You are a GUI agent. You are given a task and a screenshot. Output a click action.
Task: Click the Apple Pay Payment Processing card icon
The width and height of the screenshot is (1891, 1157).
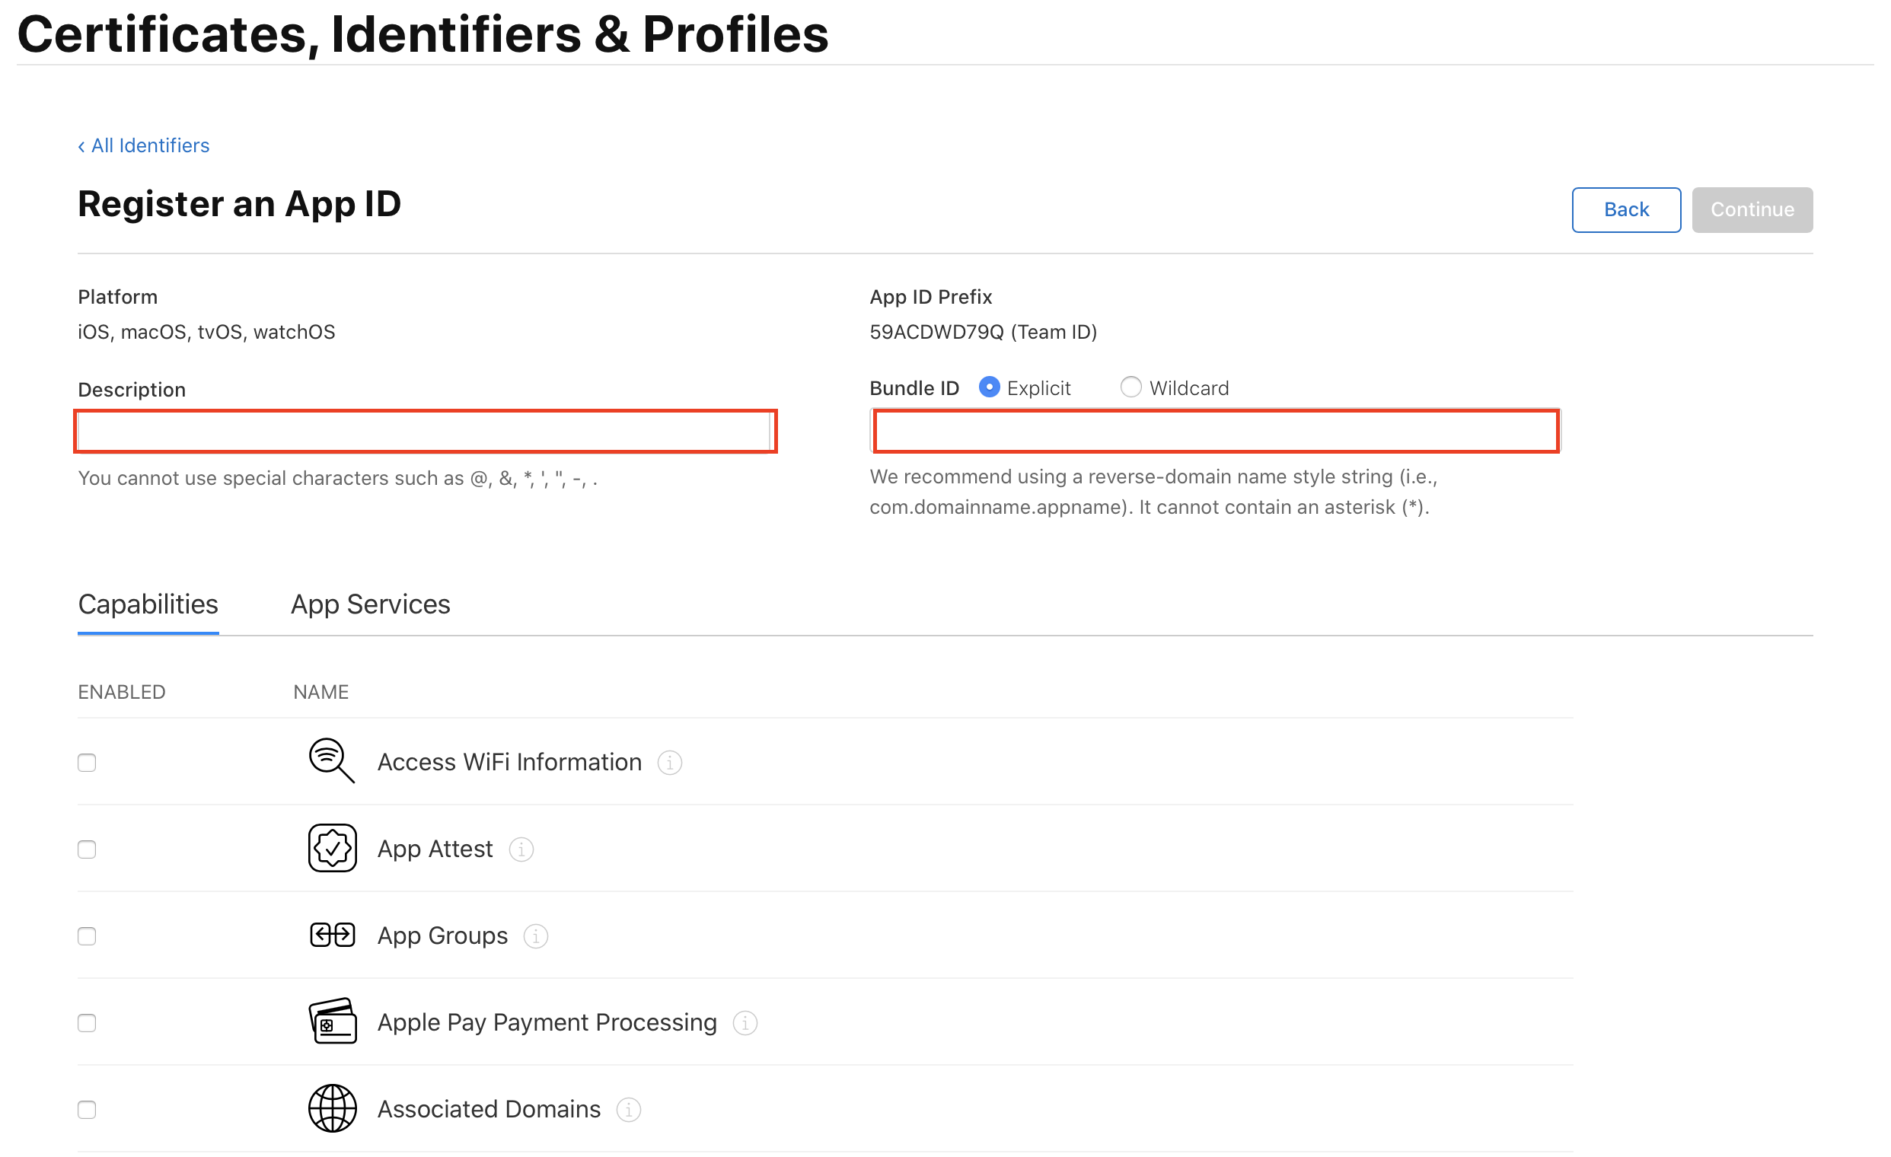pos(333,1022)
